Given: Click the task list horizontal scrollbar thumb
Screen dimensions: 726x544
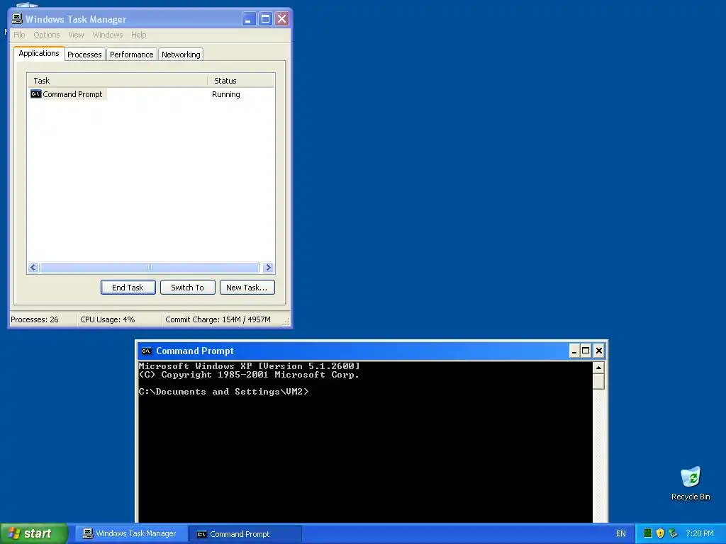Looking at the screenshot, I should click(x=150, y=267).
